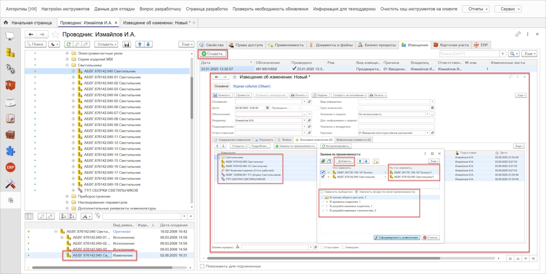
Task: Sort descending Я-А in the revisions panel
Action: click(72, 216)
